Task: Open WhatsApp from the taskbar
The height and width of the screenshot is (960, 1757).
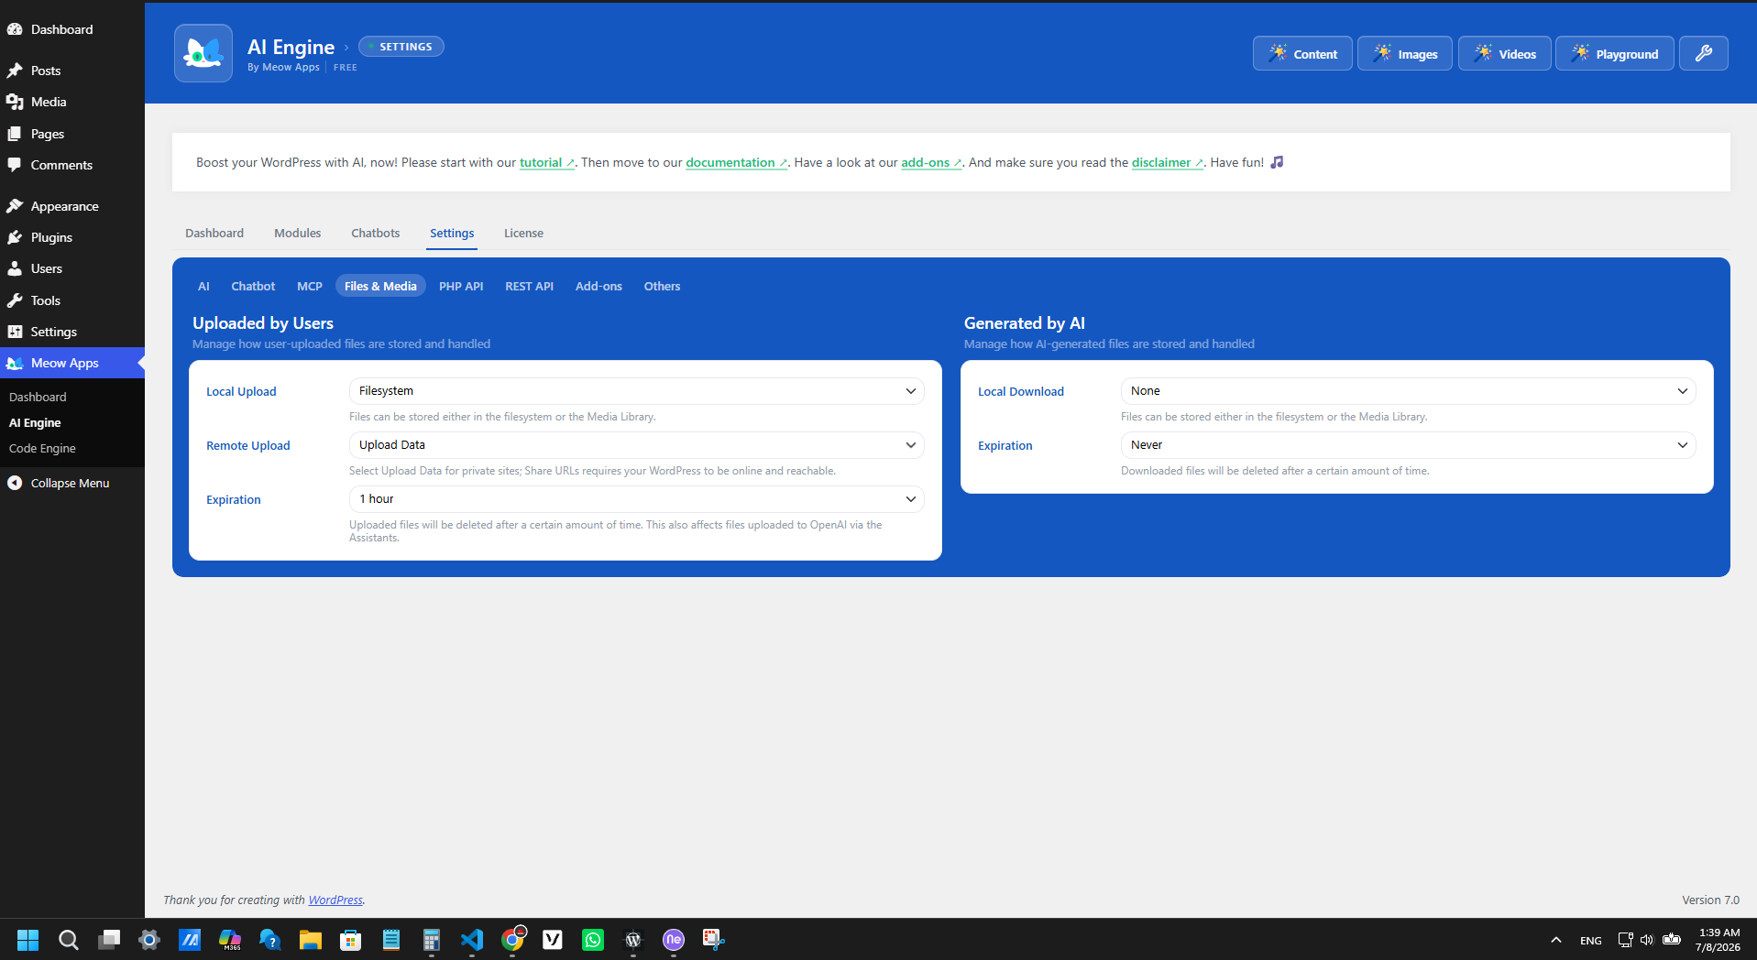Action: click(593, 940)
